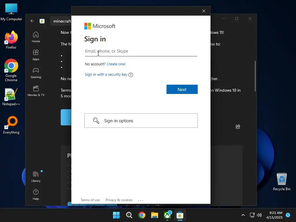Open Windows Start menu

pos(116,215)
